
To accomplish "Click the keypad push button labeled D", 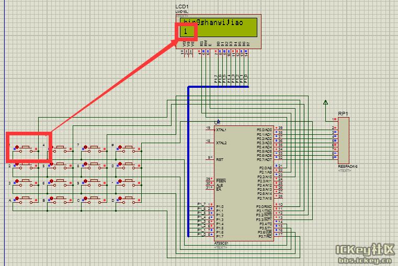I will [129, 200].
